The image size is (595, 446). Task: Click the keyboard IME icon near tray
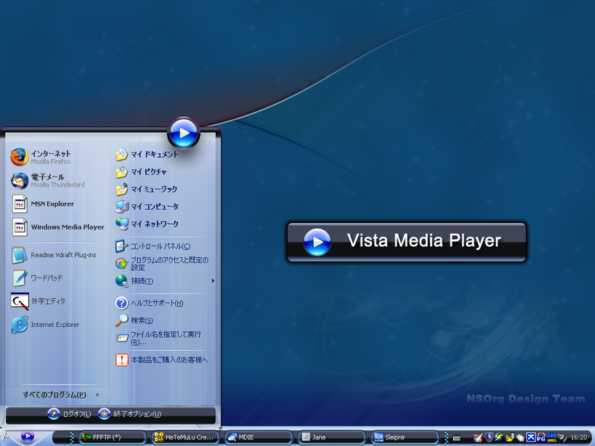pyautogui.click(x=457, y=438)
